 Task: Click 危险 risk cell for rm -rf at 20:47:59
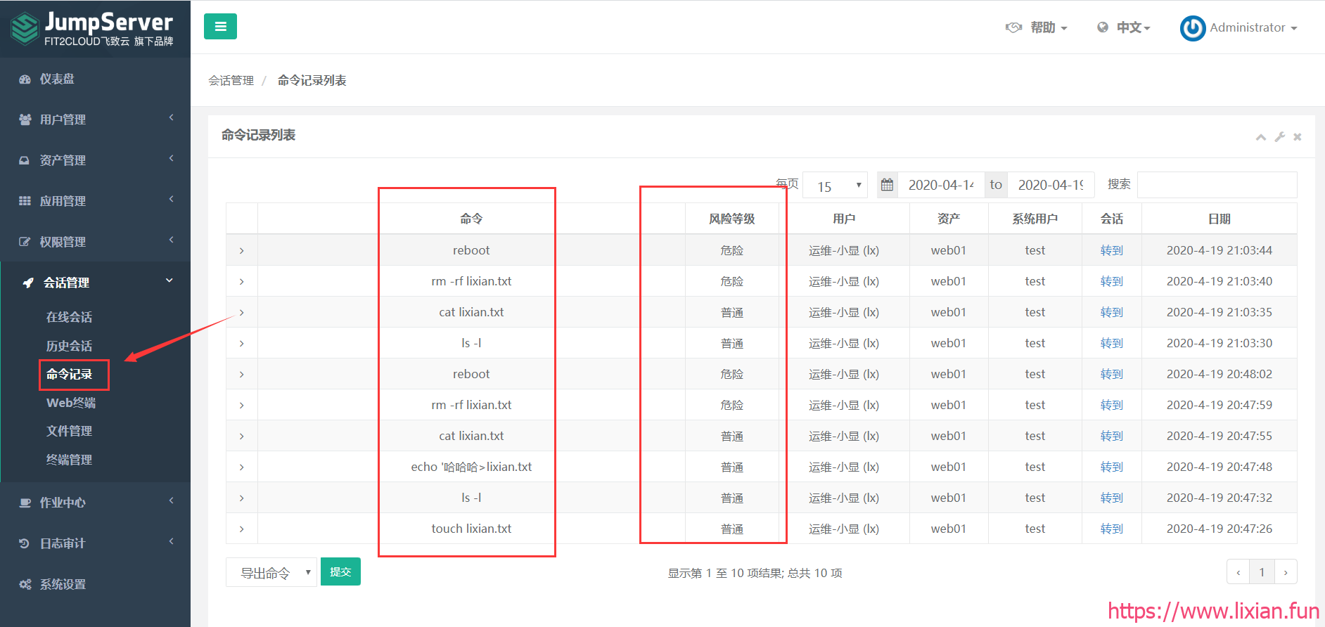pos(732,406)
